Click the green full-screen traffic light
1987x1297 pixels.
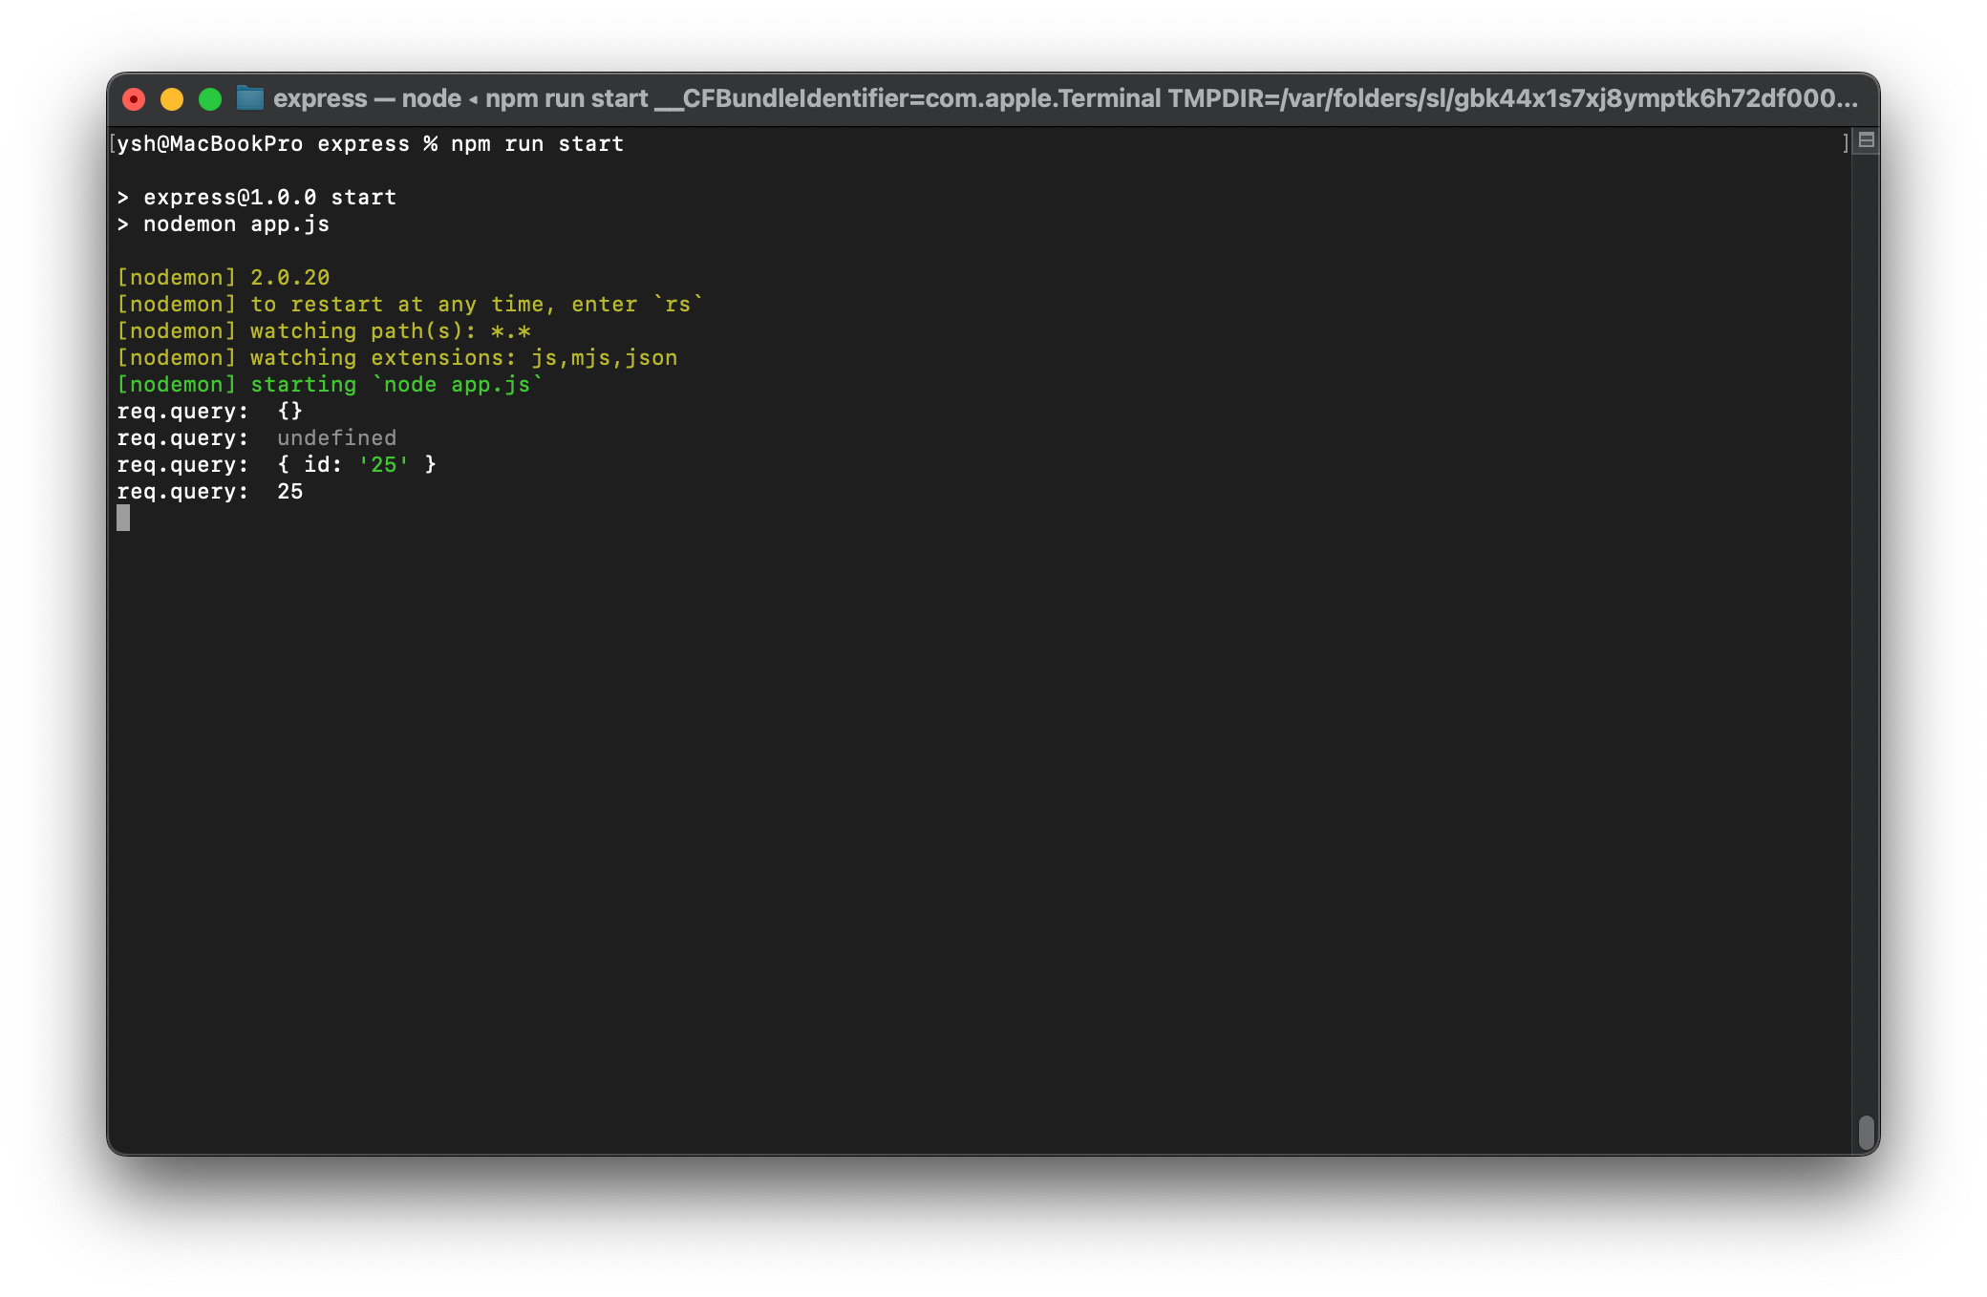click(209, 97)
